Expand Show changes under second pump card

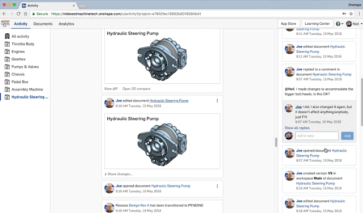pos(119,174)
